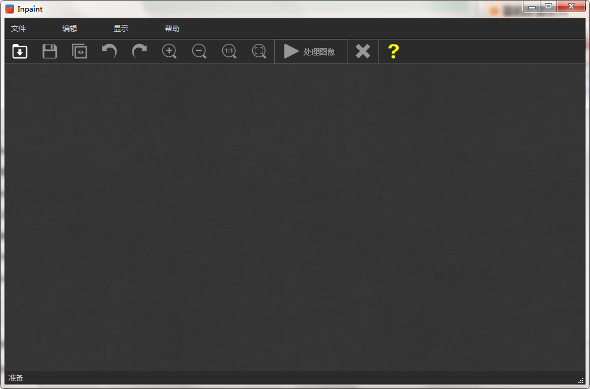The image size is (590, 389).
Task: Set zoom to 1:1 actual size
Action: [229, 51]
